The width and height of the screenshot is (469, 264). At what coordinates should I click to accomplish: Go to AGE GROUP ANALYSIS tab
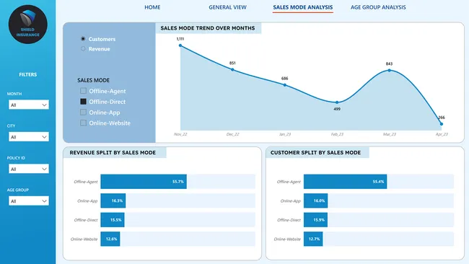click(x=378, y=7)
